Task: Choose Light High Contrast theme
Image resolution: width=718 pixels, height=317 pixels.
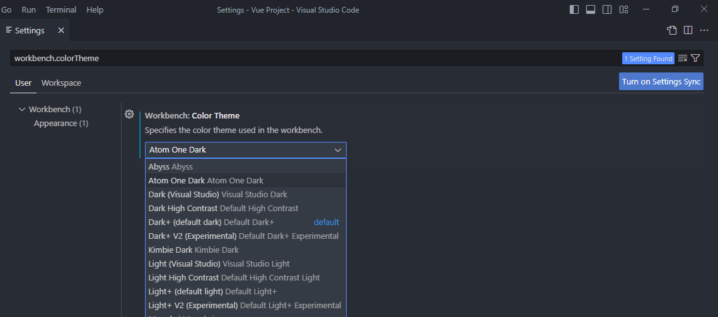Action: 246,277
